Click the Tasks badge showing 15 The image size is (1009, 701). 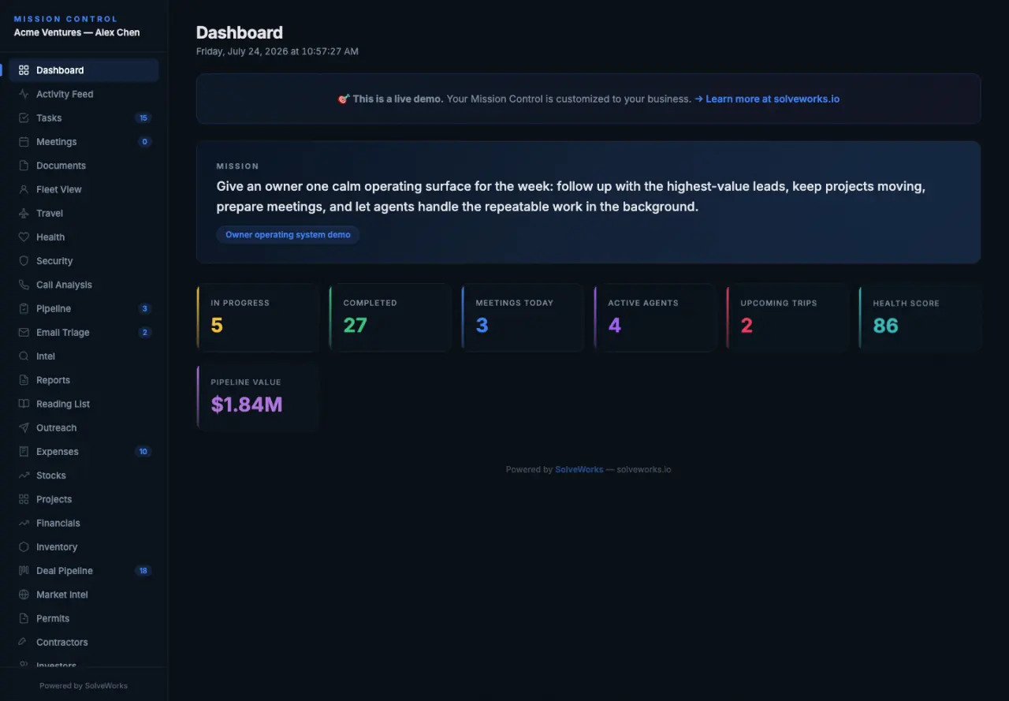(143, 117)
